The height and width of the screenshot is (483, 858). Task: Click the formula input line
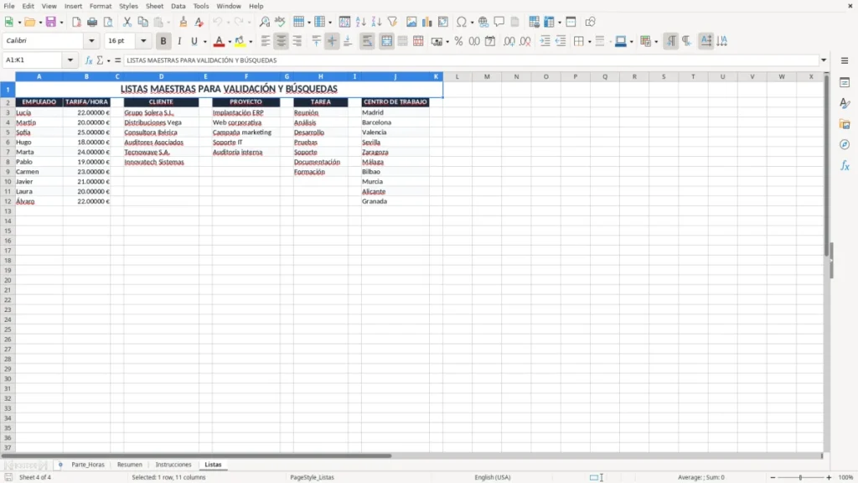coord(471,60)
